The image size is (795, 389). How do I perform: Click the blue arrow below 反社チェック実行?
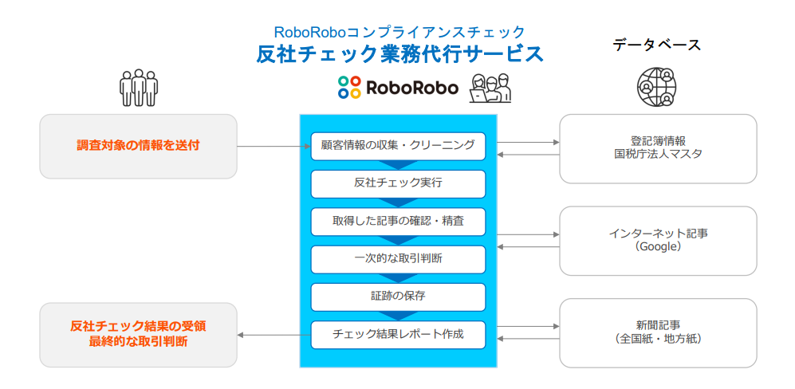pyautogui.click(x=398, y=202)
